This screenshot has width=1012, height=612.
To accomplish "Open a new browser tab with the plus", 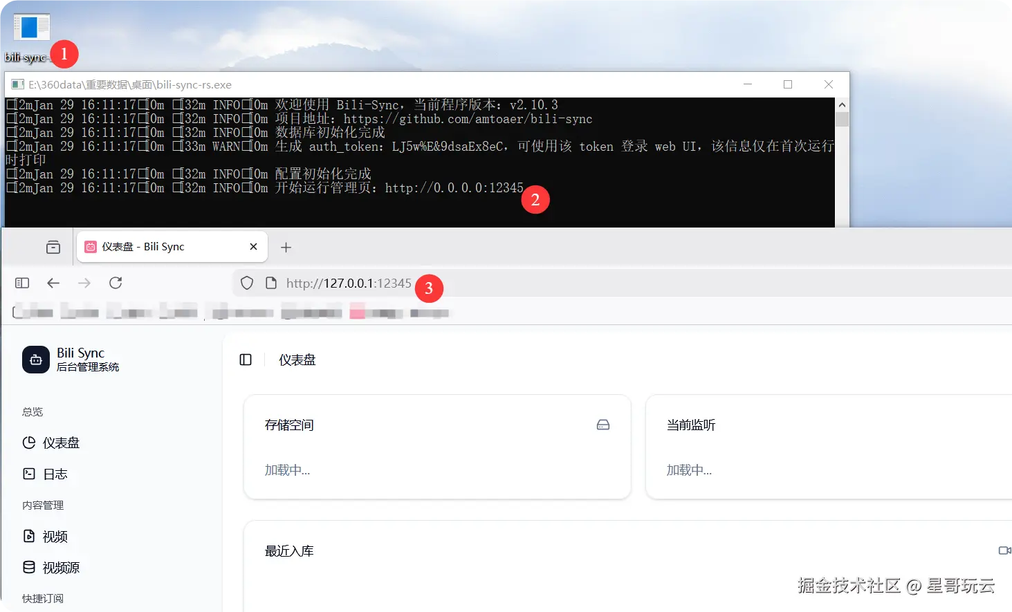I will tap(286, 247).
